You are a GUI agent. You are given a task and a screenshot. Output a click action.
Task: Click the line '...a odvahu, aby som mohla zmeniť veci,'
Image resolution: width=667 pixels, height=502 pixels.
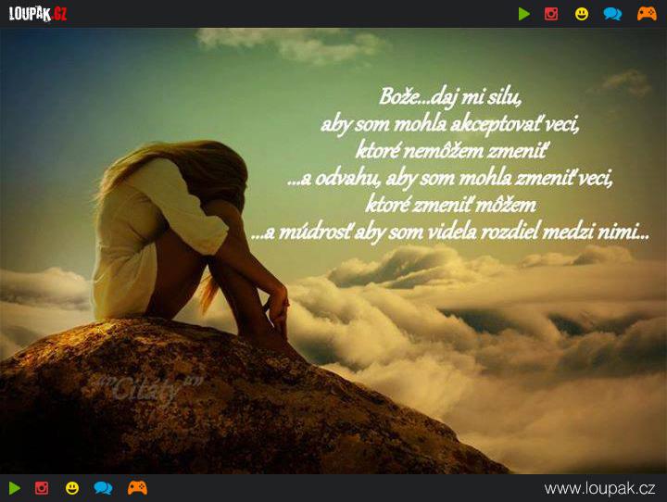click(x=450, y=178)
